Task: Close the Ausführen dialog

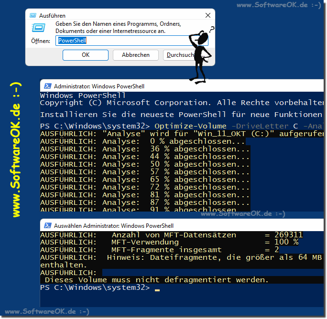Action: click(207, 15)
